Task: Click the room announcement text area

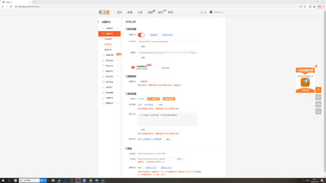Action: pos(167,120)
